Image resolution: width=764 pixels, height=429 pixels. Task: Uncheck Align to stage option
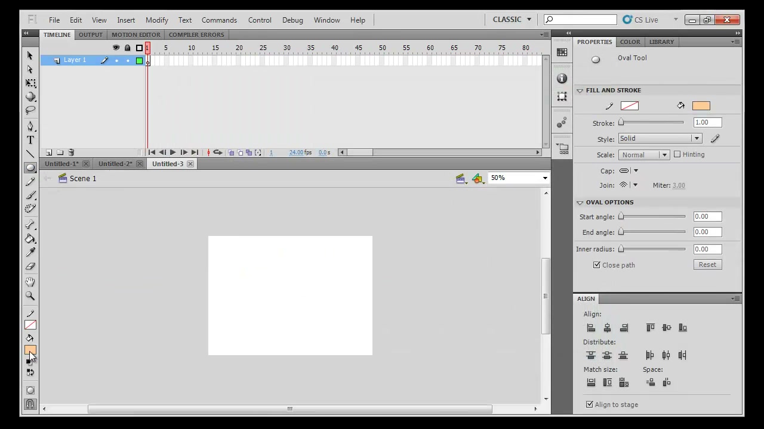pyautogui.click(x=590, y=405)
